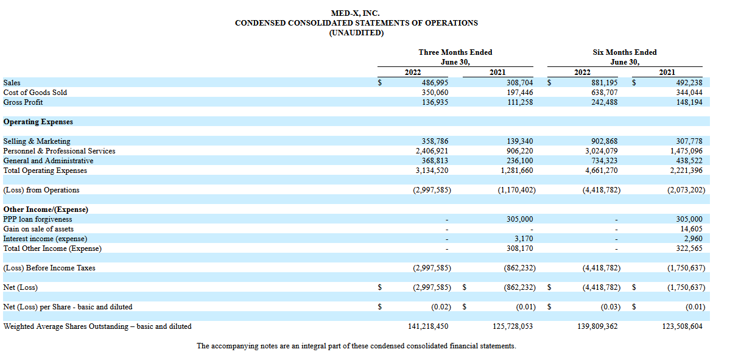Select Gross Profit value 148,194
The image size is (741, 352).
pyautogui.click(x=689, y=102)
